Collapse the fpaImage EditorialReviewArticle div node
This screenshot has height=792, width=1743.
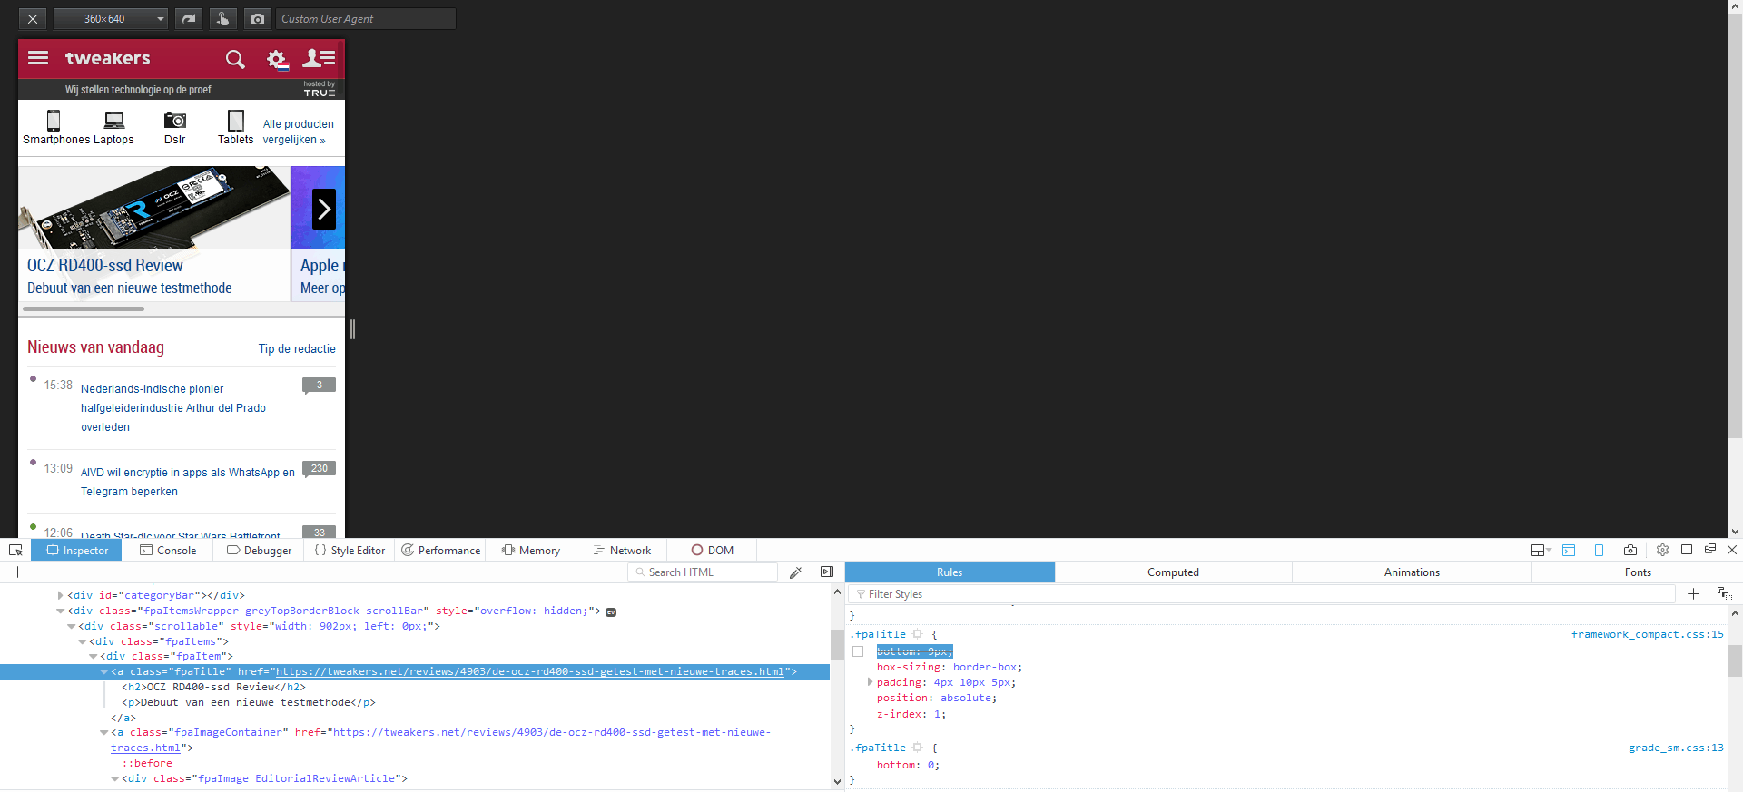click(115, 779)
